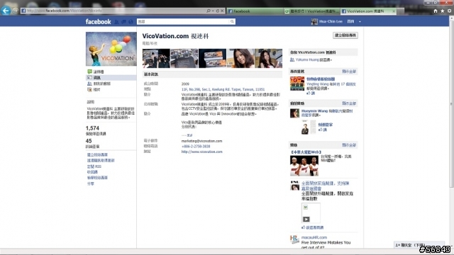Click the suited-man page suggestion thumbnail
The width and height of the screenshot is (454, 255).
[x=309, y=127]
